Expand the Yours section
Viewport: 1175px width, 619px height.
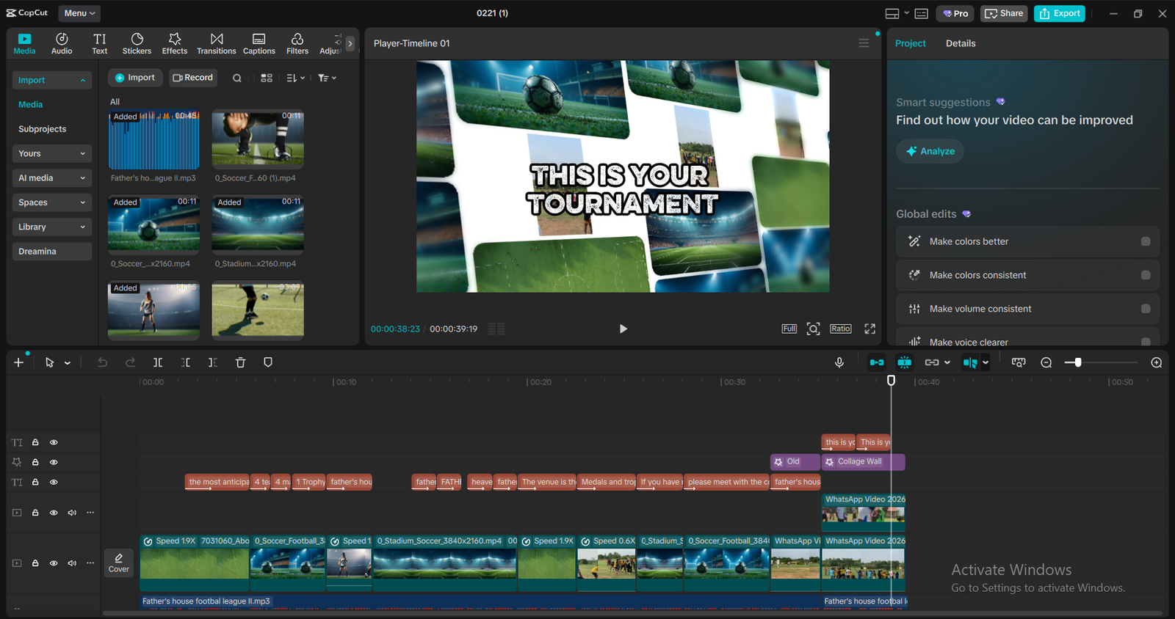(x=51, y=153)
